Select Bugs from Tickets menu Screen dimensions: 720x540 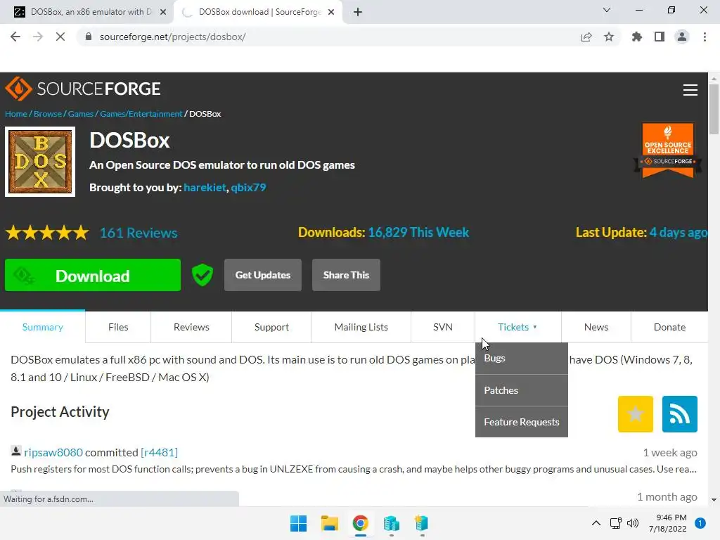pyautogui.click(x=522, y=358)
